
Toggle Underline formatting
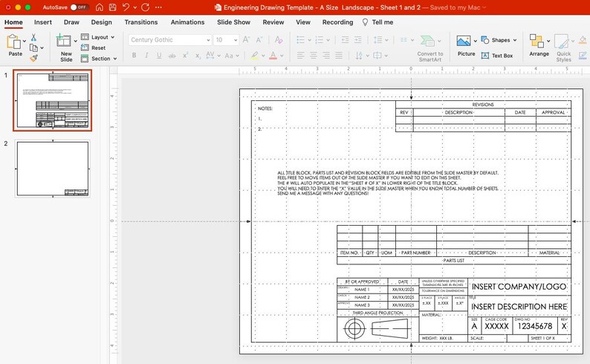coord(159,55)
